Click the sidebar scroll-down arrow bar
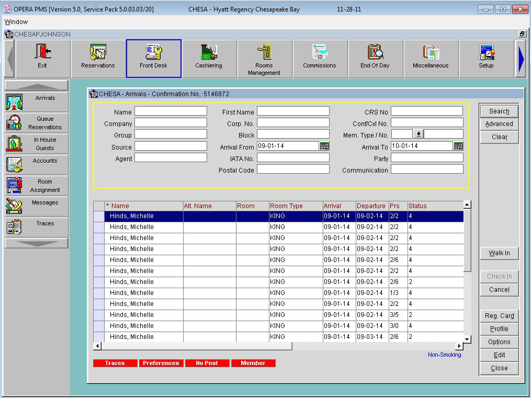 [37, 243]
